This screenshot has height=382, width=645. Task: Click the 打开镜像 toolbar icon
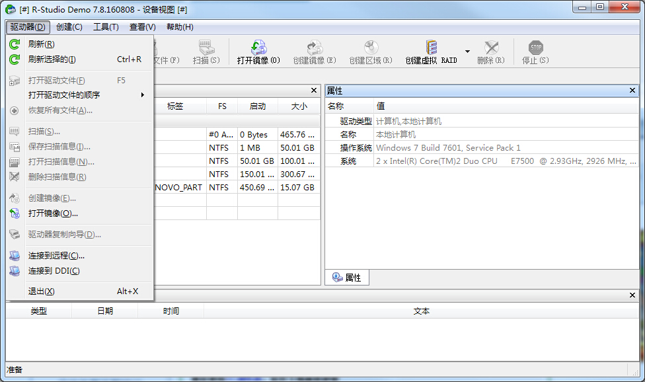[259, 50]
